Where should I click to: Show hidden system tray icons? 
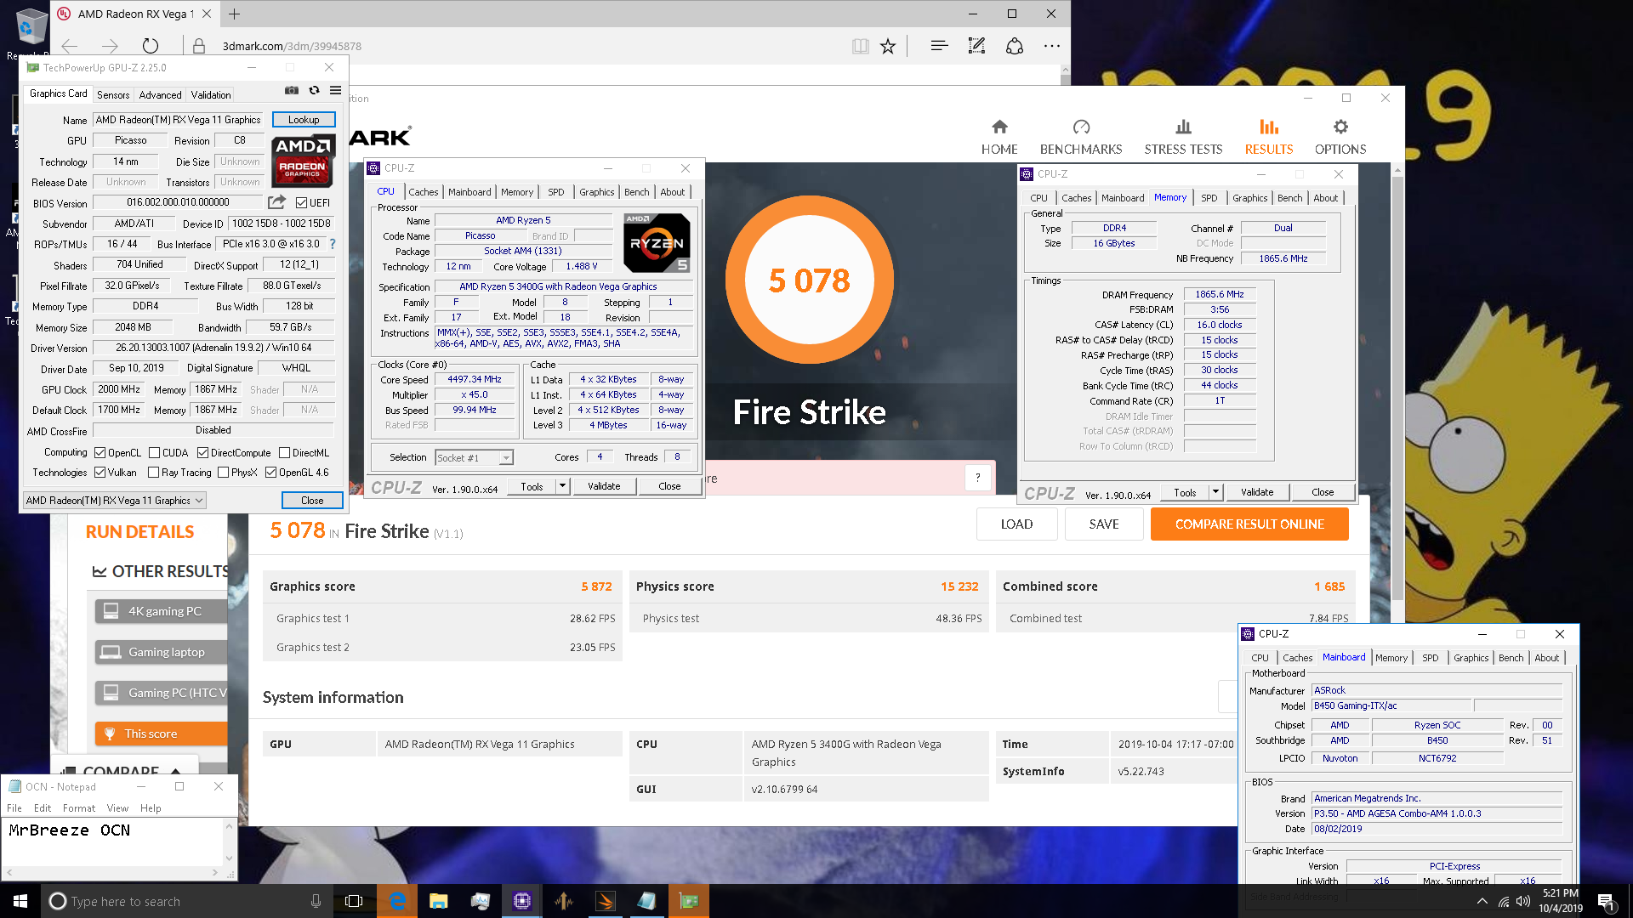(1482, 901)
